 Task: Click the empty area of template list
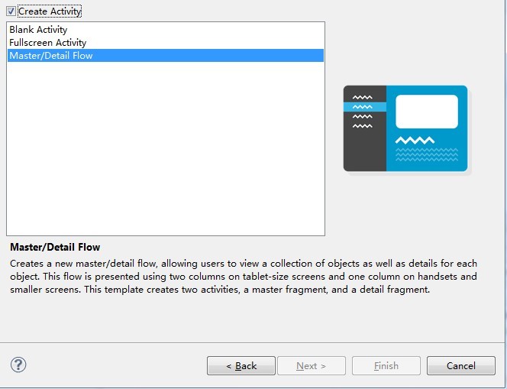click(165, 153)
